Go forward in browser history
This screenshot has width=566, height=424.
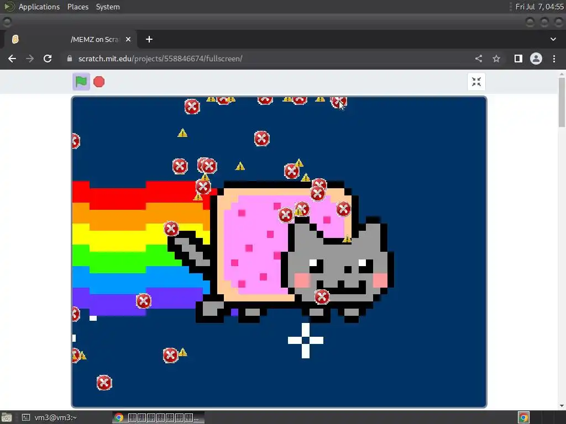tap(30, 59)
